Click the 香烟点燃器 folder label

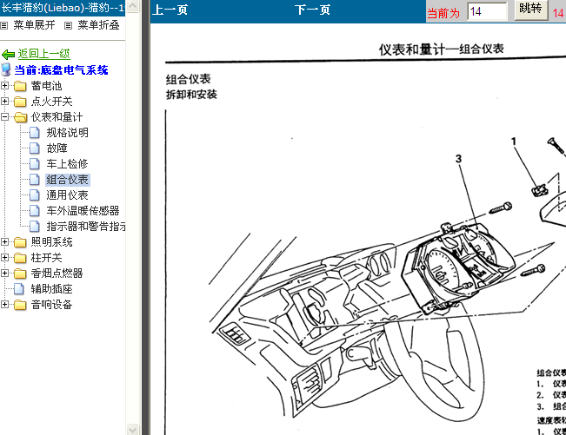click(x=57, y=274)
